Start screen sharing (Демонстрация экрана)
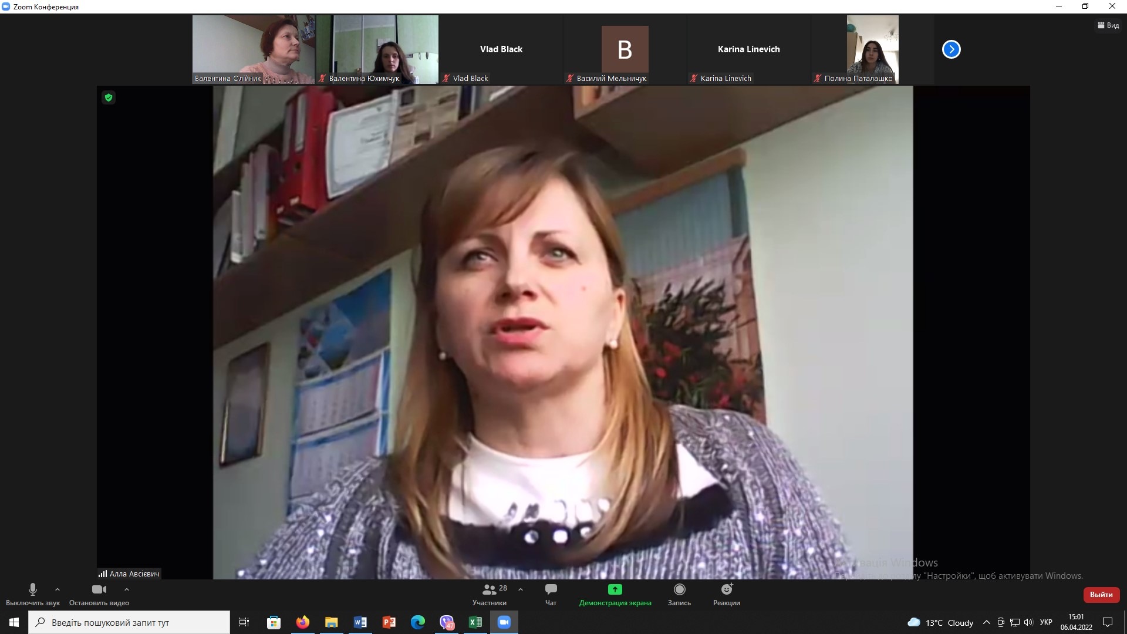The width and height of the screenshot is (1127, 634). coord(615,593)
